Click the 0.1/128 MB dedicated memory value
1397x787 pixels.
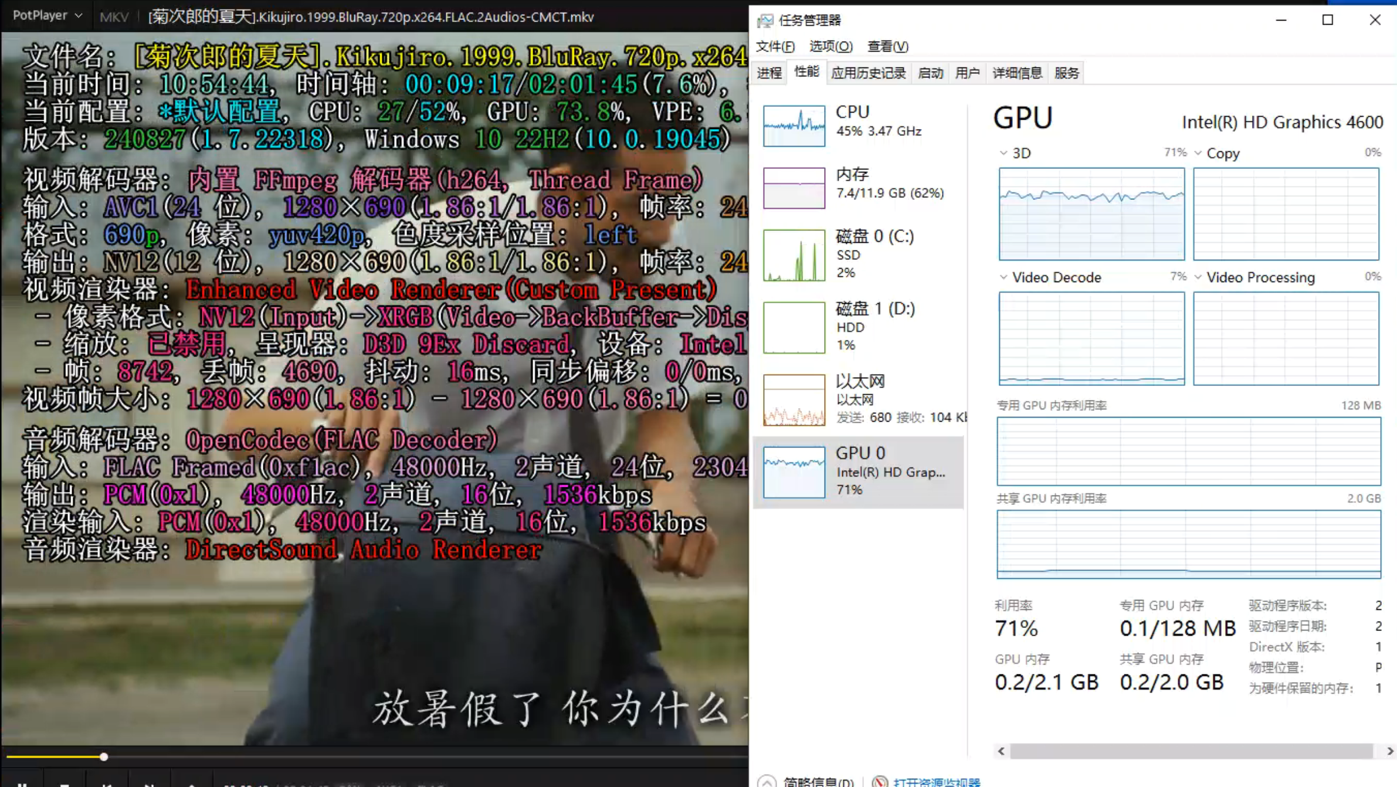(1178, 629)
